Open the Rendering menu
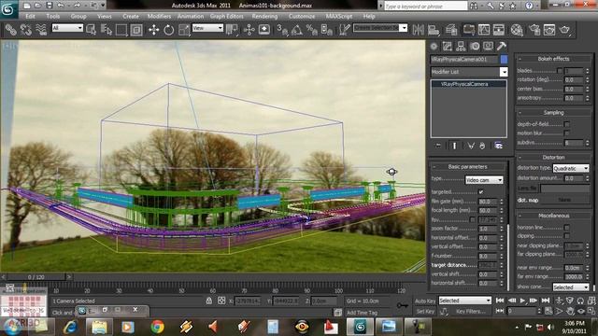598x336 pixels. tap(264, 17)
